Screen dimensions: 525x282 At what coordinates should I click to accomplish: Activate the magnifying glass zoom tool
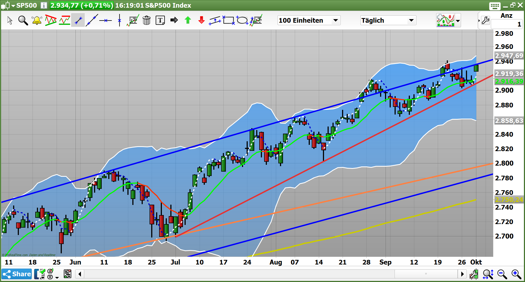point(23,20)
